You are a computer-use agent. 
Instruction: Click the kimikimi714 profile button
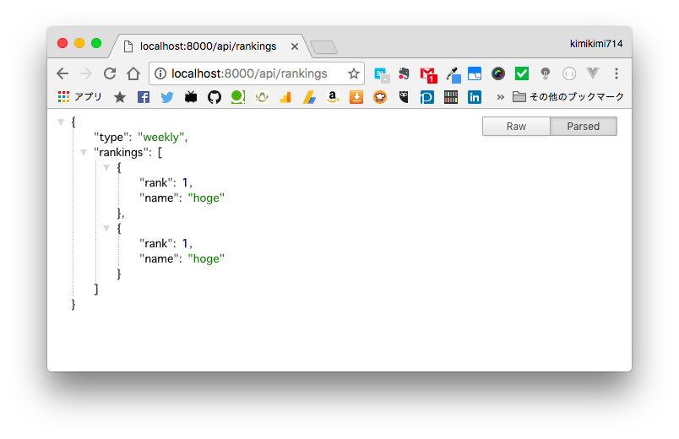596,44
